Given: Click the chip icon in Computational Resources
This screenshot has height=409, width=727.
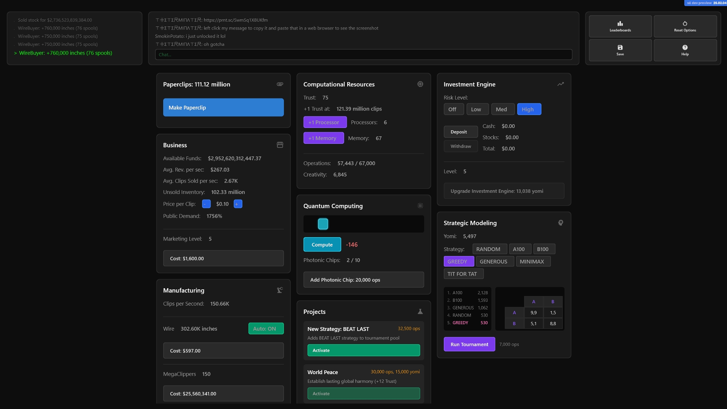Looking at the screenshot, I should (x=420, y=84).
